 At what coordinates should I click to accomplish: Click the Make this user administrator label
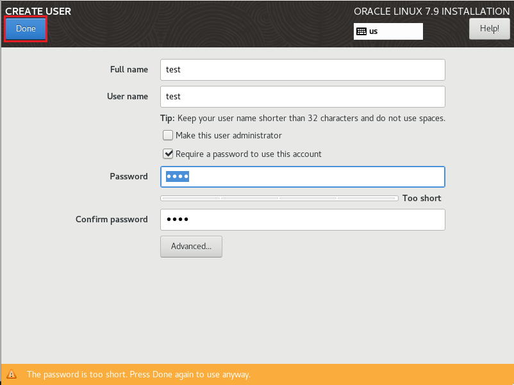(x=229, y=135)
